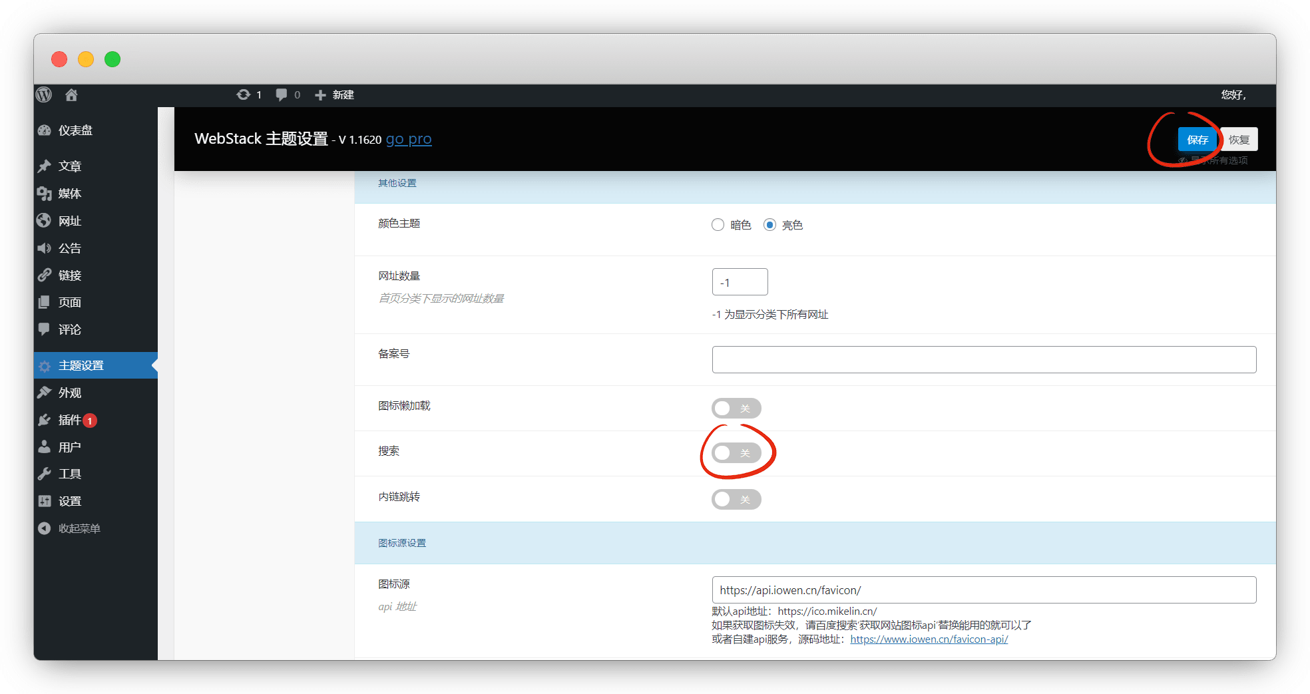1310x694 pixels.
Task: Select the 暗色 dark theme radio
Action: click(718, 225)
